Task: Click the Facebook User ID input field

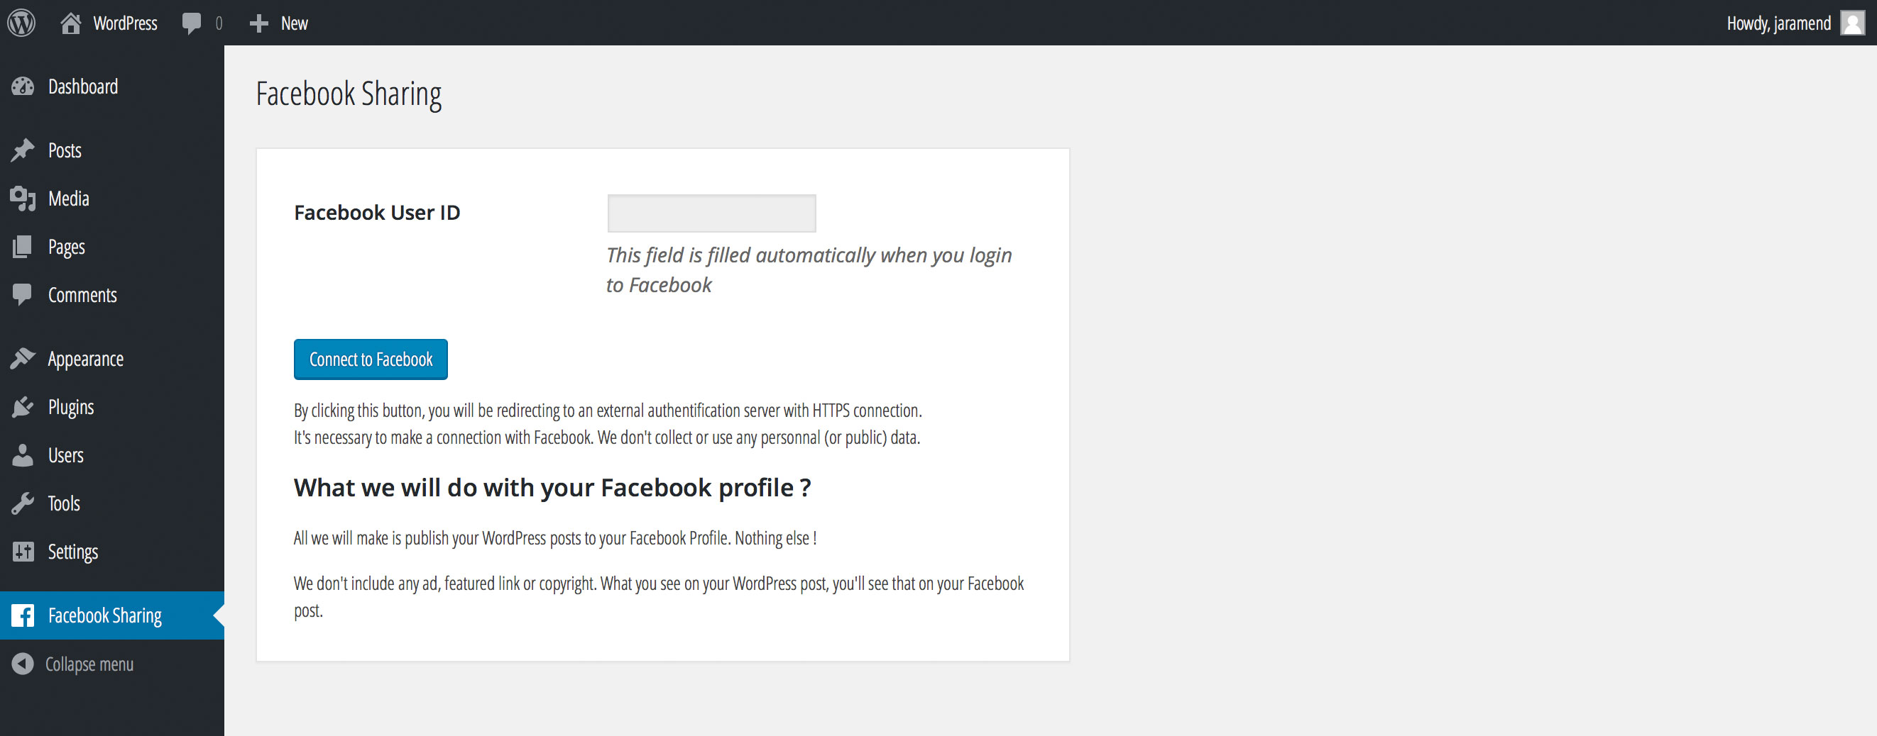Action: 711,213
